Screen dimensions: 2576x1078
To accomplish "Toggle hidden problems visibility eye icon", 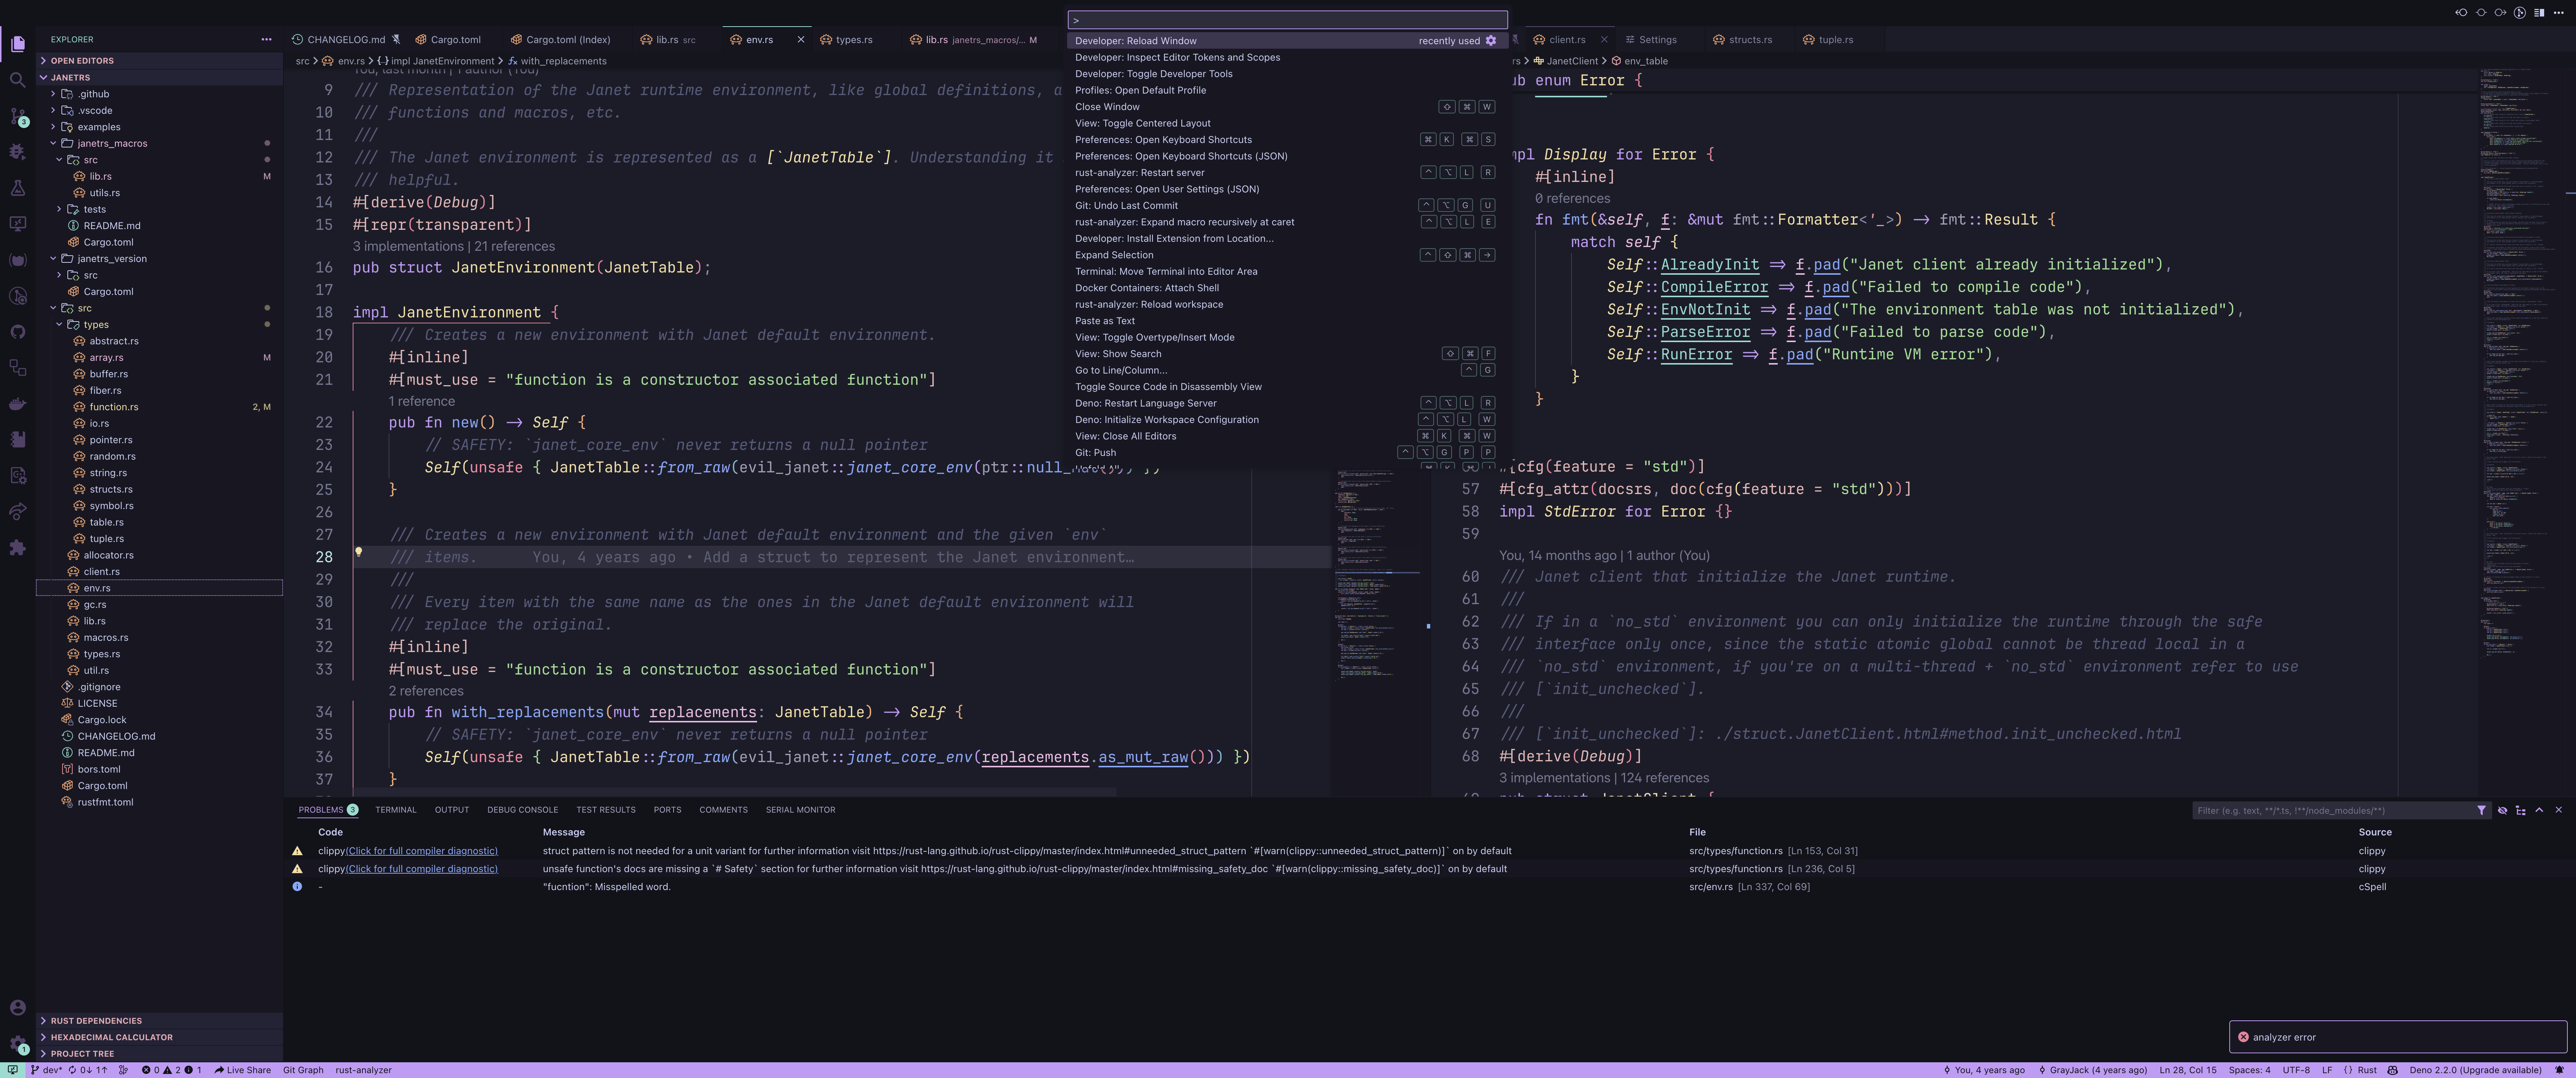I will pos(2502,810).
